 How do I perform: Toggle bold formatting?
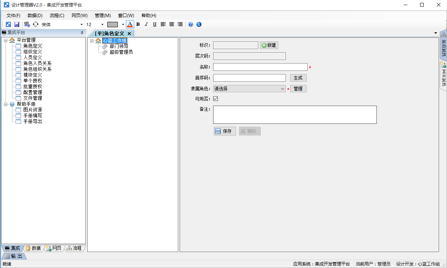138,24
